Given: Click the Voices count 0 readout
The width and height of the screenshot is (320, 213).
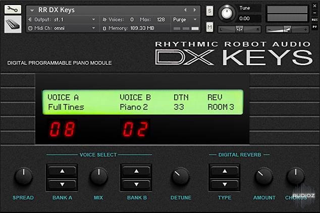Looking at the screenshot, I should (x=132, y=20).
